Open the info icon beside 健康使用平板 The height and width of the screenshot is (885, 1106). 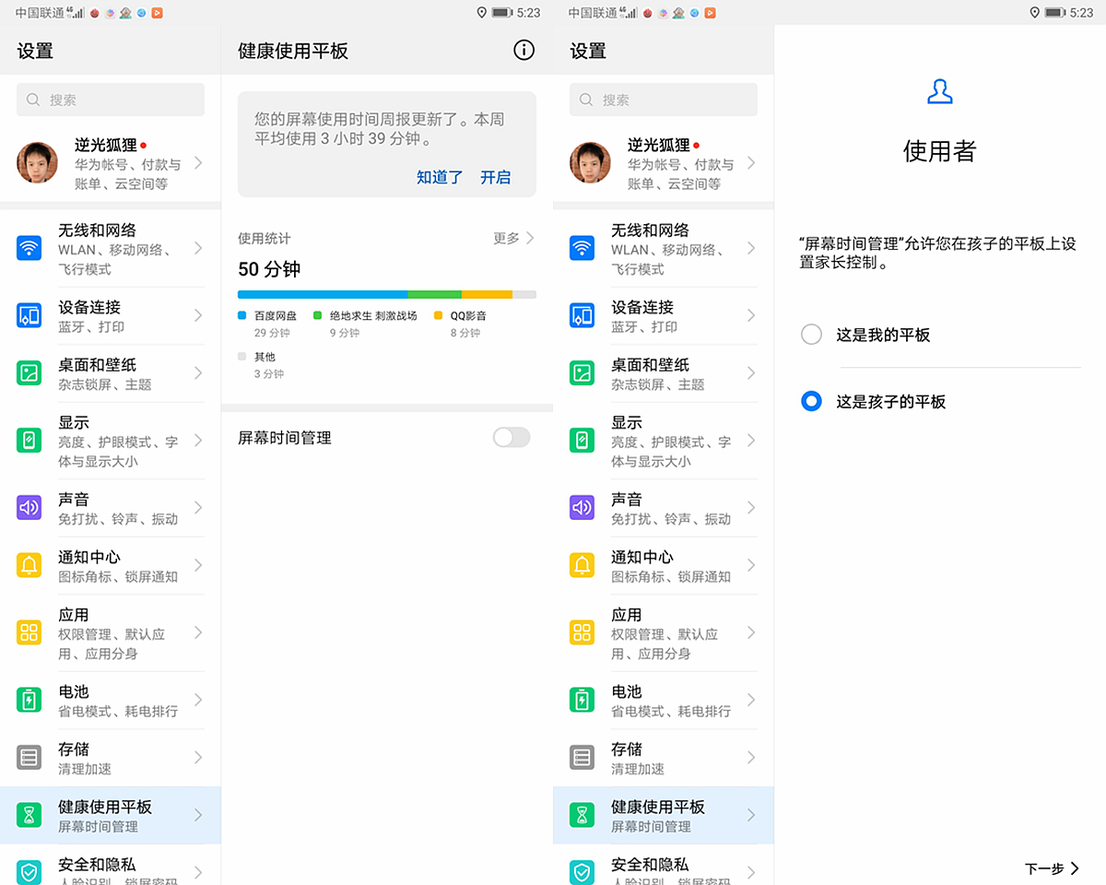point(524,51)
